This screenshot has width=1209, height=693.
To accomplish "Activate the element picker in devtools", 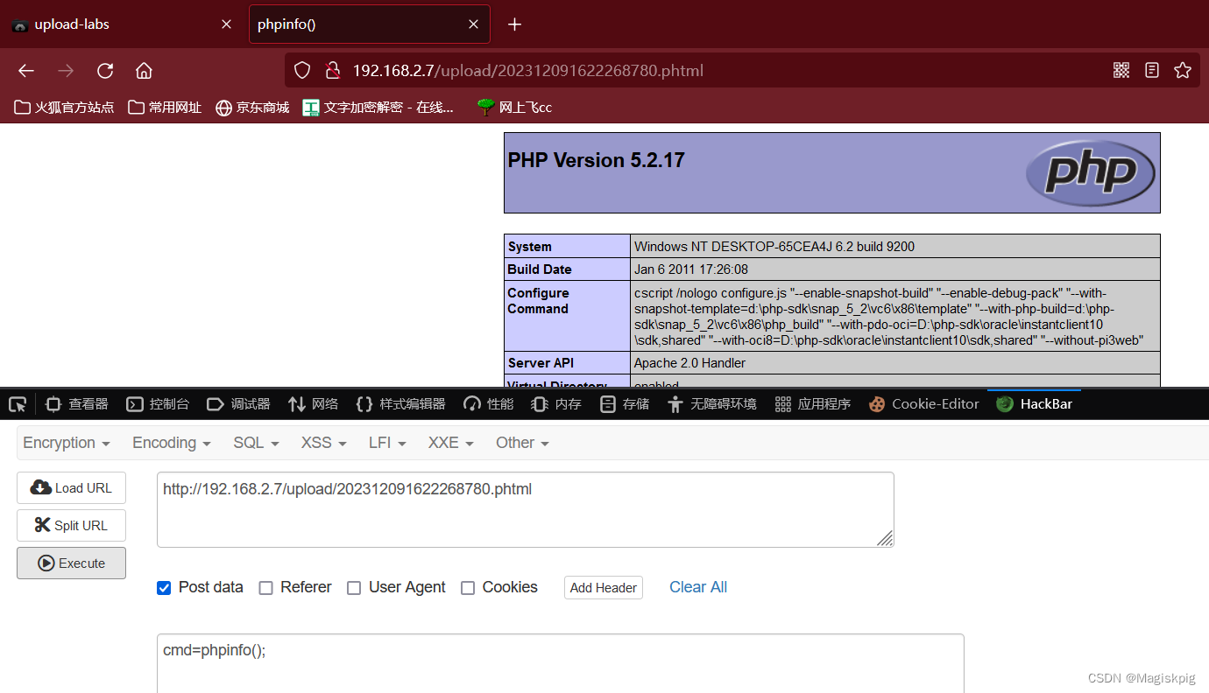I will pos(17,403).
